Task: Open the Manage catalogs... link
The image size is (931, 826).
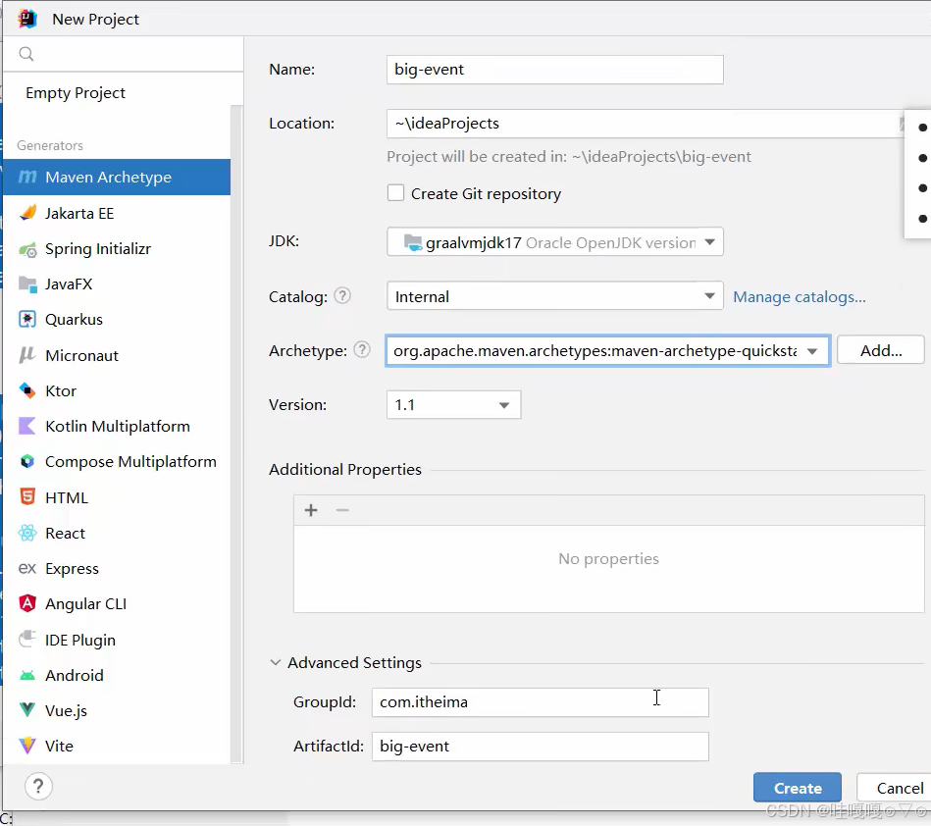Action: click(800, 297)
